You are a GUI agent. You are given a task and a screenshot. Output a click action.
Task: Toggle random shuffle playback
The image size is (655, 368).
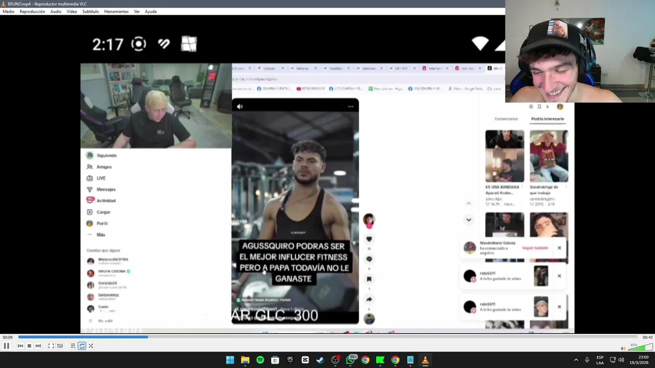91,346
